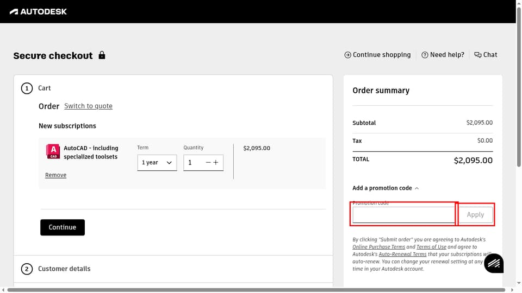Click the vertical scrollbar thumb
Viewport: 522px width, 293px height.
tap(519, 86)
